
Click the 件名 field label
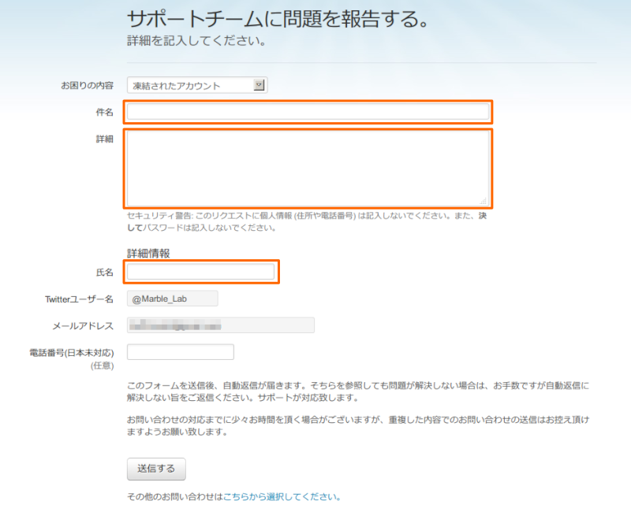(x=104, y=113)
